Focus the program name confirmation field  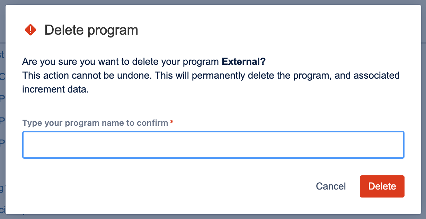(x=213, y=145)
